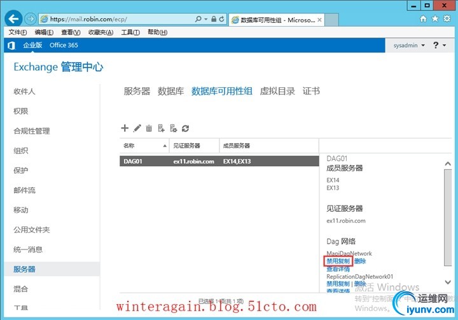Switch to the 虚拟目录 tab
458x320 pixels.
277,91
